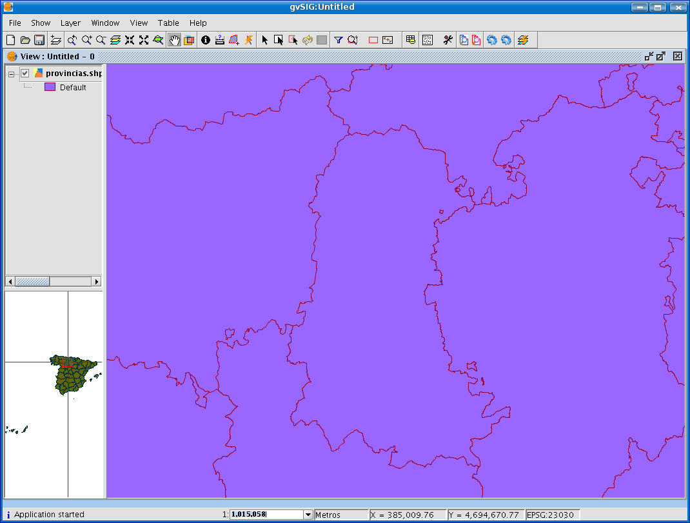Maximize the View Untitled inner window
Image resolution: width=690 pixels, height=523 pixels.
click(x=661, y=56)
